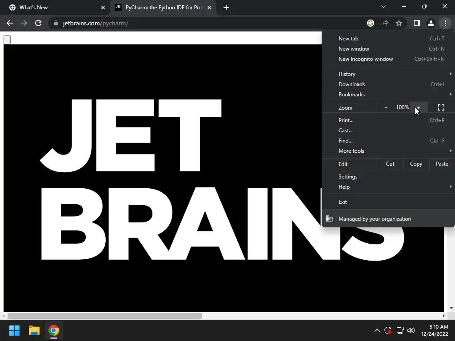Viewport: 455px width, 341px height.
Task: Show hidden system tray icons
Action: pos(377,330)
